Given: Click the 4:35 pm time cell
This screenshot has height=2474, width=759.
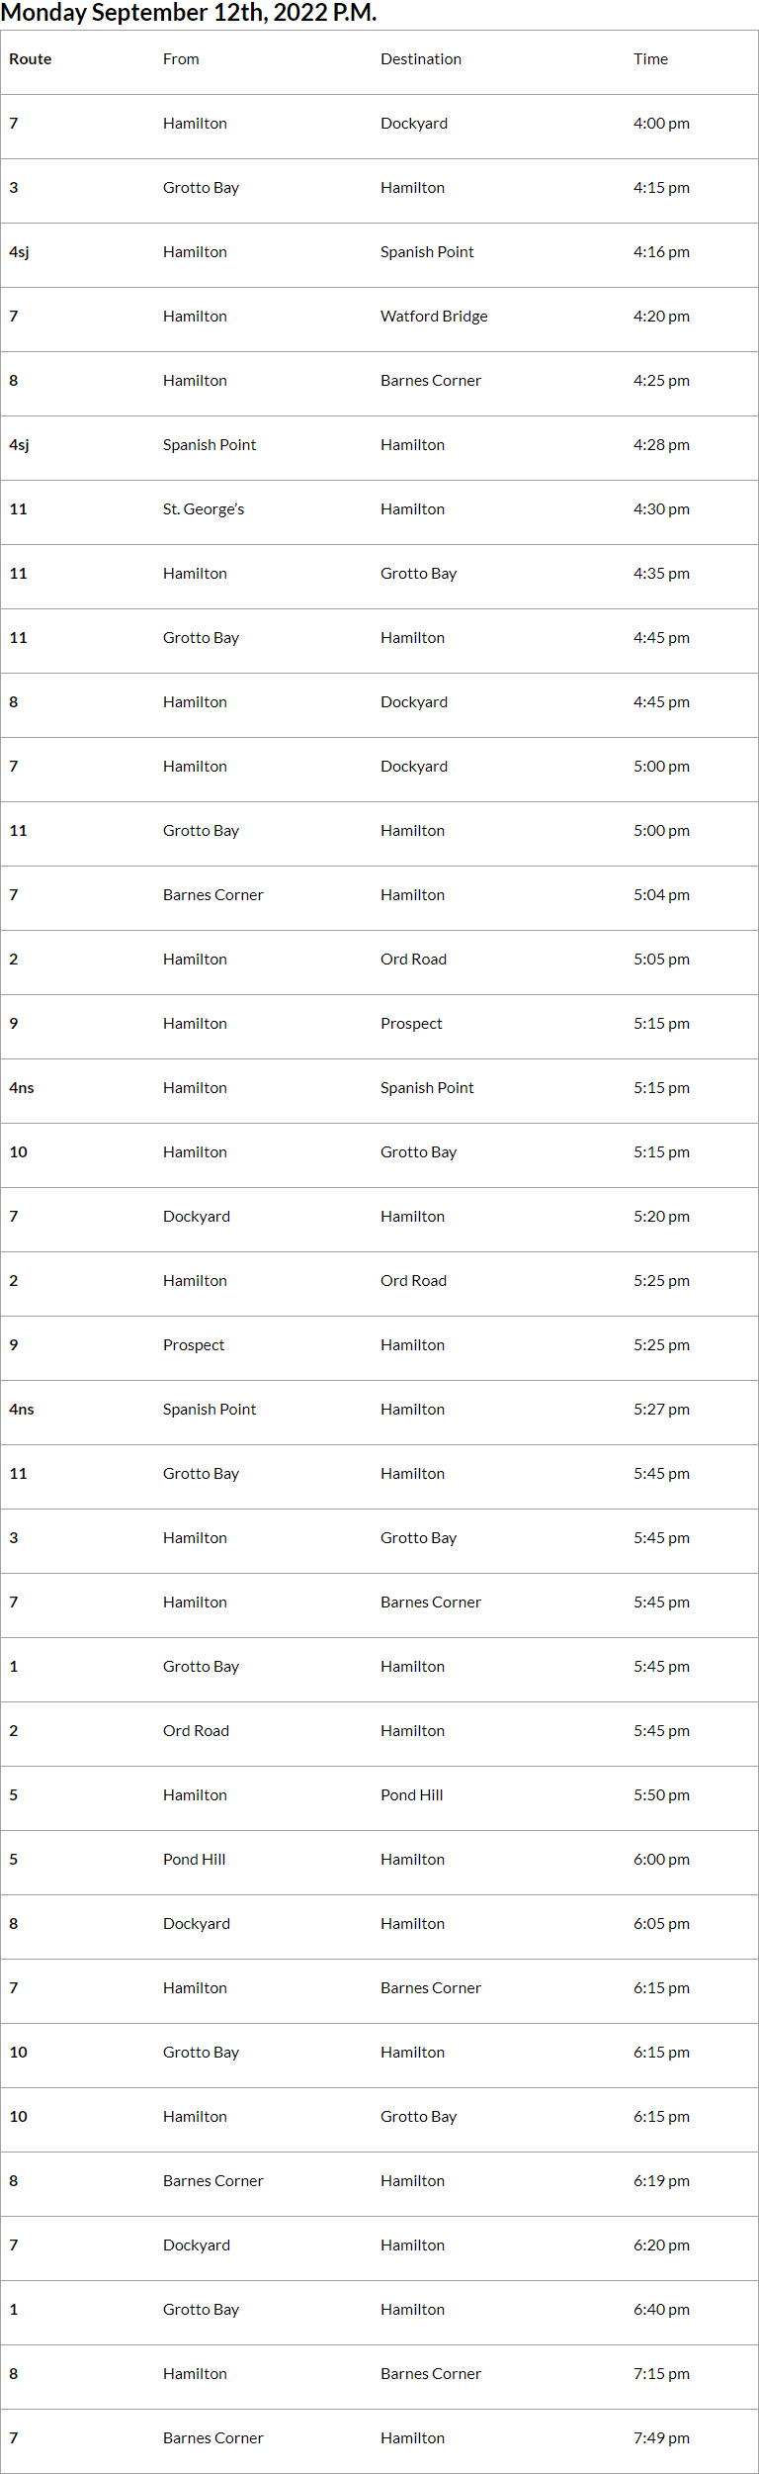Looking at the screenshot, I should (661, 574).
